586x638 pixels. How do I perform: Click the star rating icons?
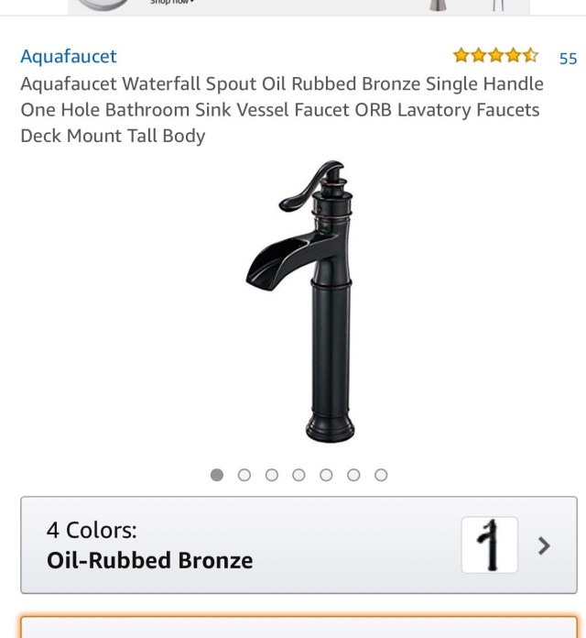495,55
